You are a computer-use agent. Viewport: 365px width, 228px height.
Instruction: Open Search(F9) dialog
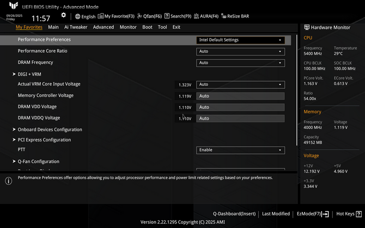point(178,16)
